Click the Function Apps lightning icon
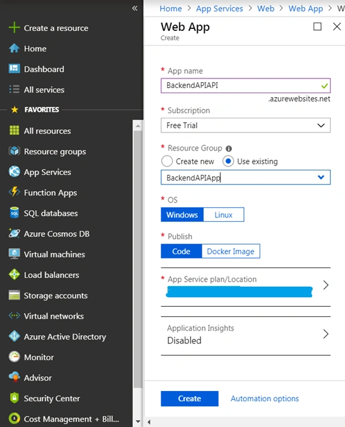This screenshot has height=427, width=345. (x=14, y=192)
